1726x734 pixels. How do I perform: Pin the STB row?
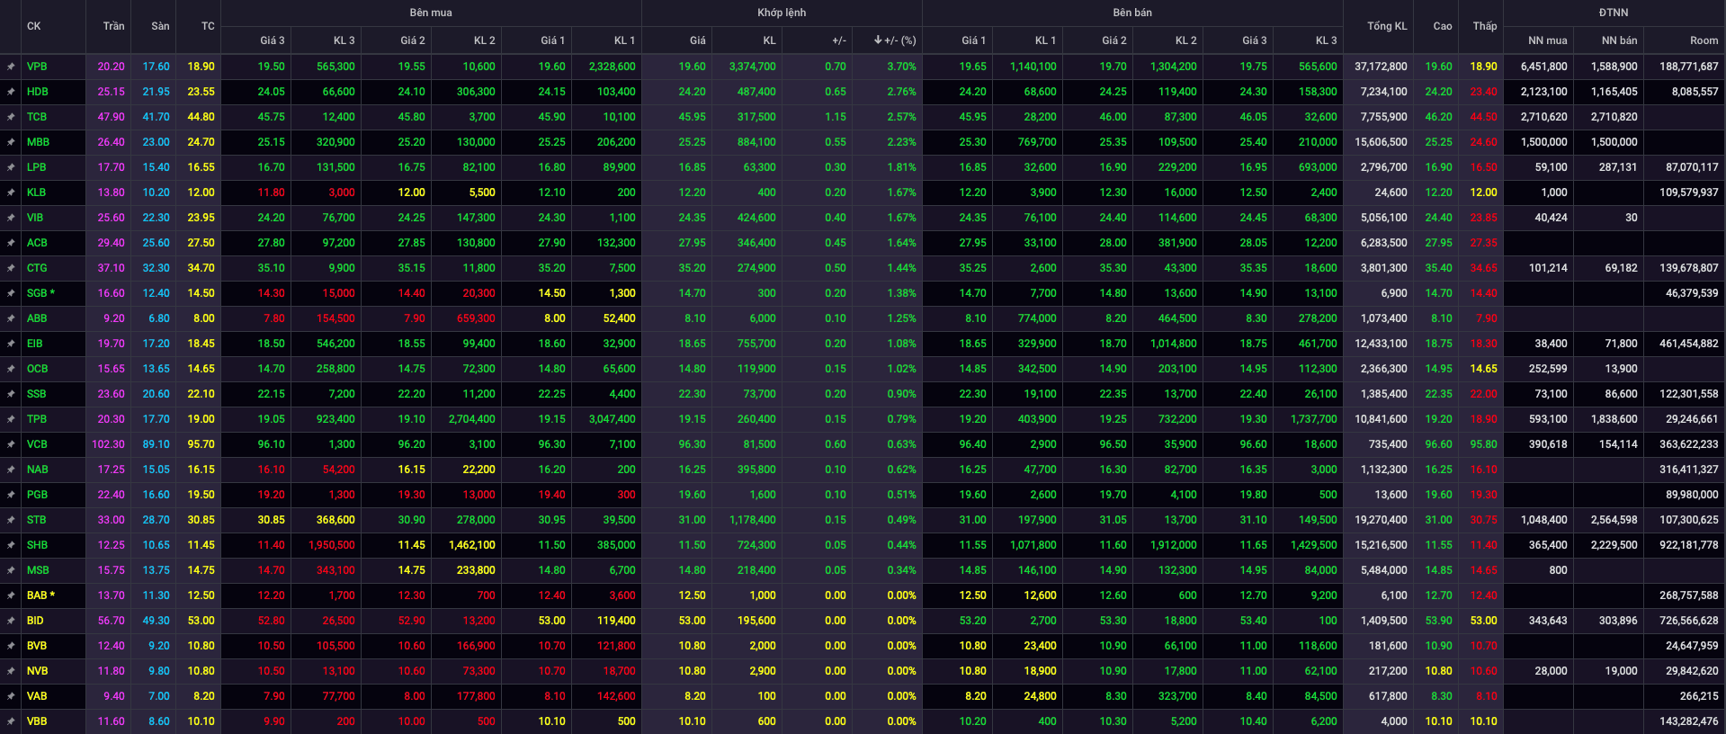tap(11, 520)
